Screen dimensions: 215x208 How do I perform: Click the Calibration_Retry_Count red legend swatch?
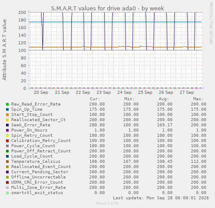tap(7, 141)
